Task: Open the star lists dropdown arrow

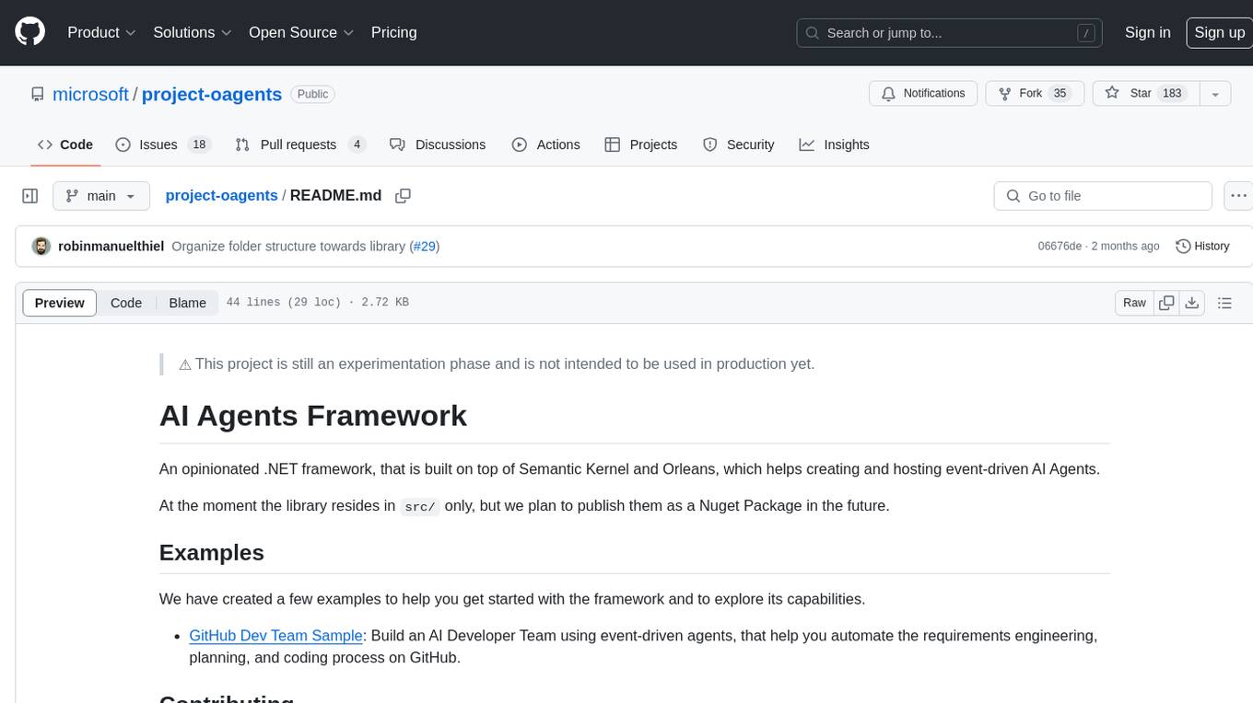Action: pyautogui.click(x=1214, y=94)
